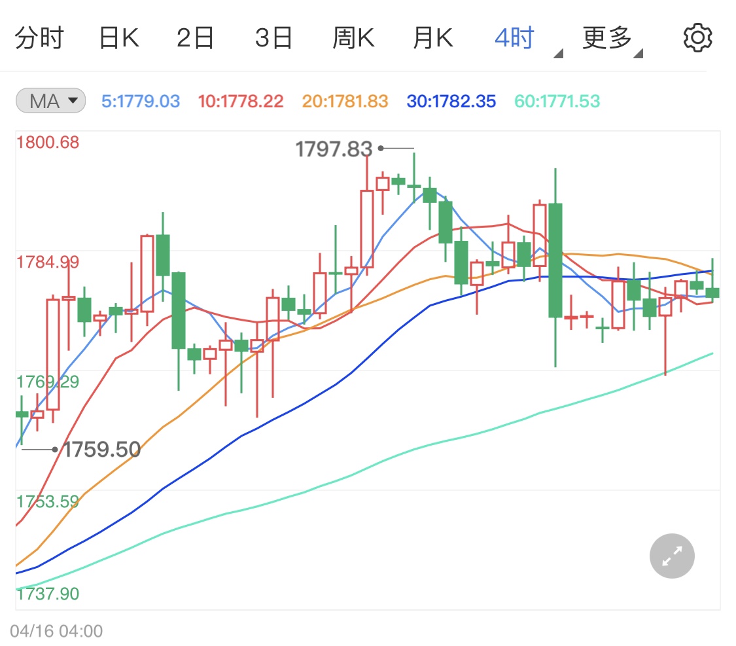This screenshot has width=736, height=646.
Task: Click the axis label 1737.90
Action: coord(48,594)
